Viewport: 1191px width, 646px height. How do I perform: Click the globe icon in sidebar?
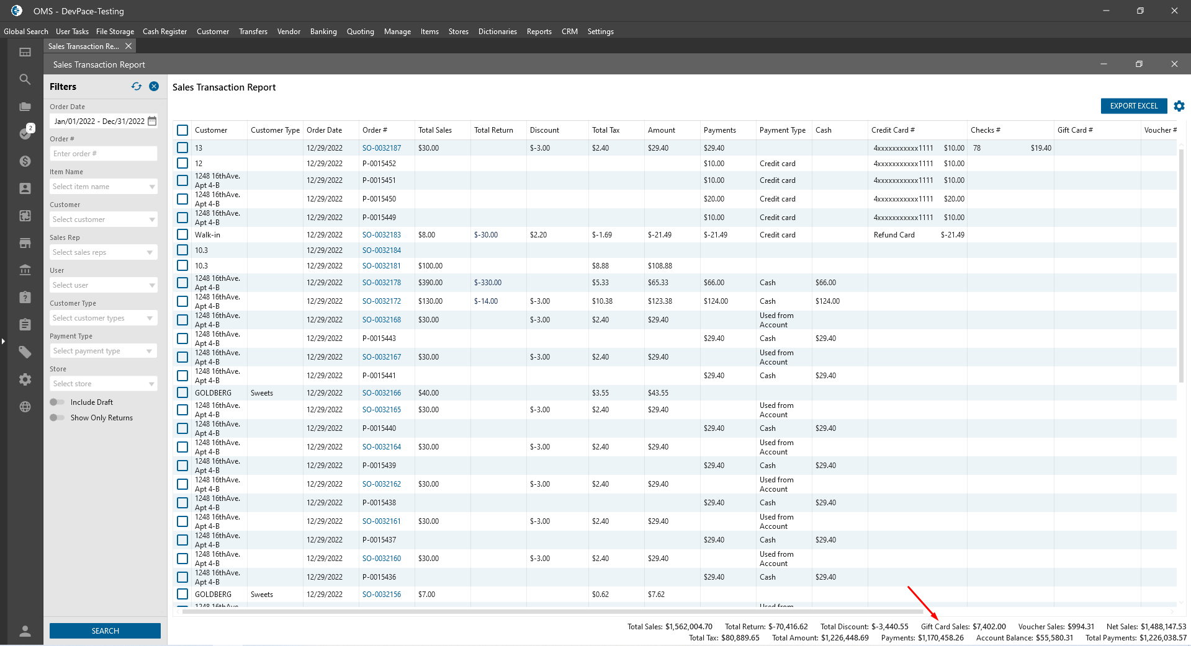[x=25, y=407]
